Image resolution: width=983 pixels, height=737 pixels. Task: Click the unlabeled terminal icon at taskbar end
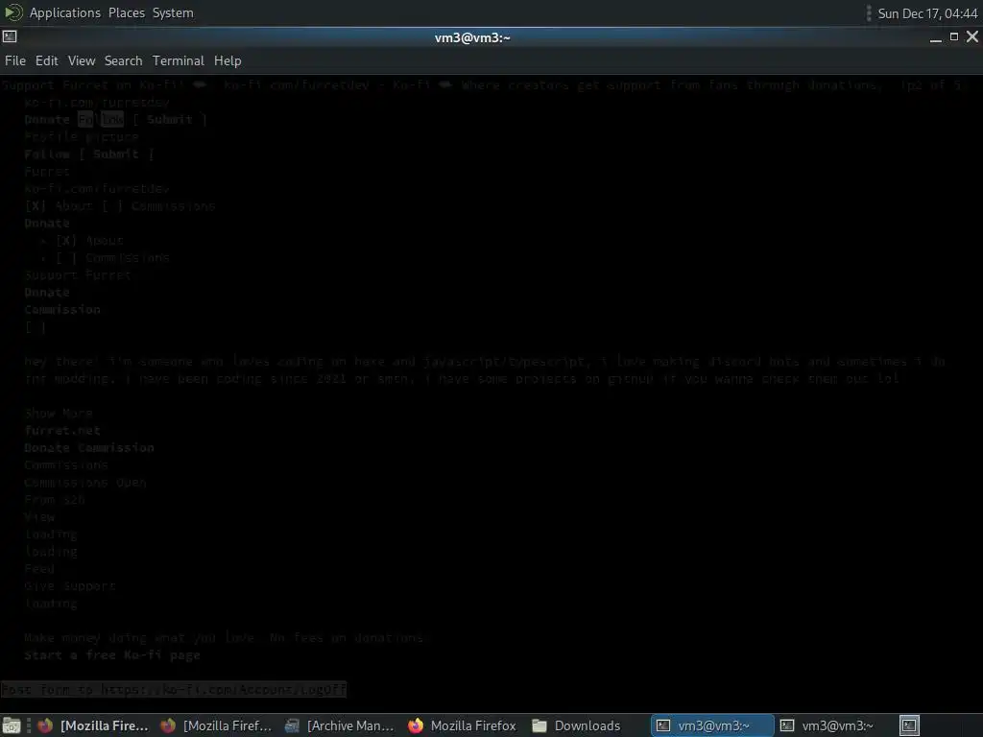909,725
